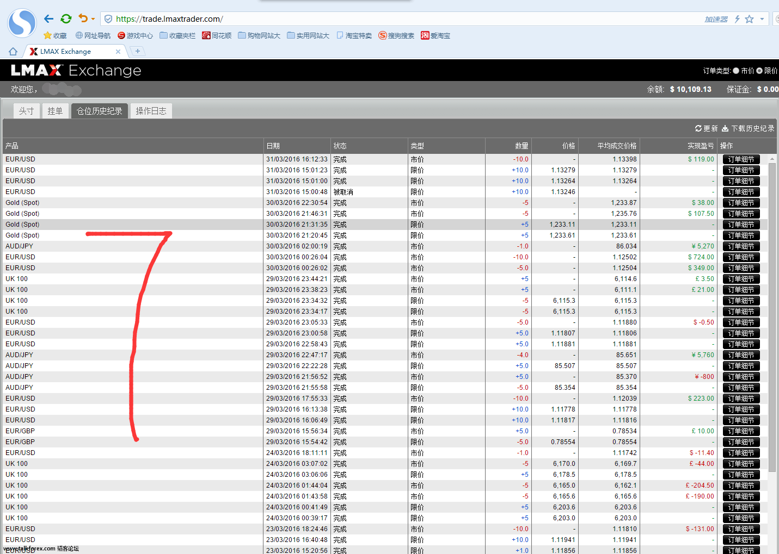The image size is (779, 554).
Task: Click the $ 0.00 margin value
Action: pyautogui.click(x=768, y=89)
